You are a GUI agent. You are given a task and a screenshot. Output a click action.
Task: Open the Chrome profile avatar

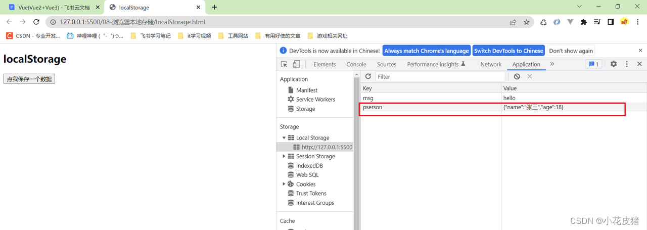pyautogui.click(x=624, y=22)
